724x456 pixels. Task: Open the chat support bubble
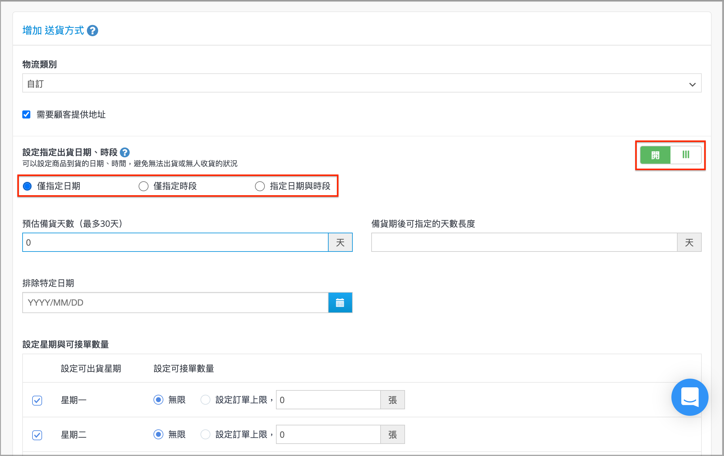click(x=690, y=397)
